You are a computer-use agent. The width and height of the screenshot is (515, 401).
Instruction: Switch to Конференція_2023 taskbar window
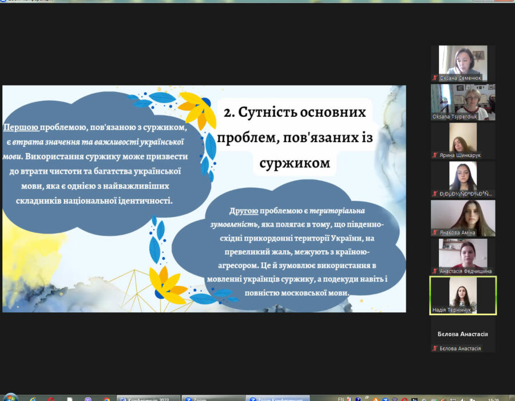[x=148, y=399]
